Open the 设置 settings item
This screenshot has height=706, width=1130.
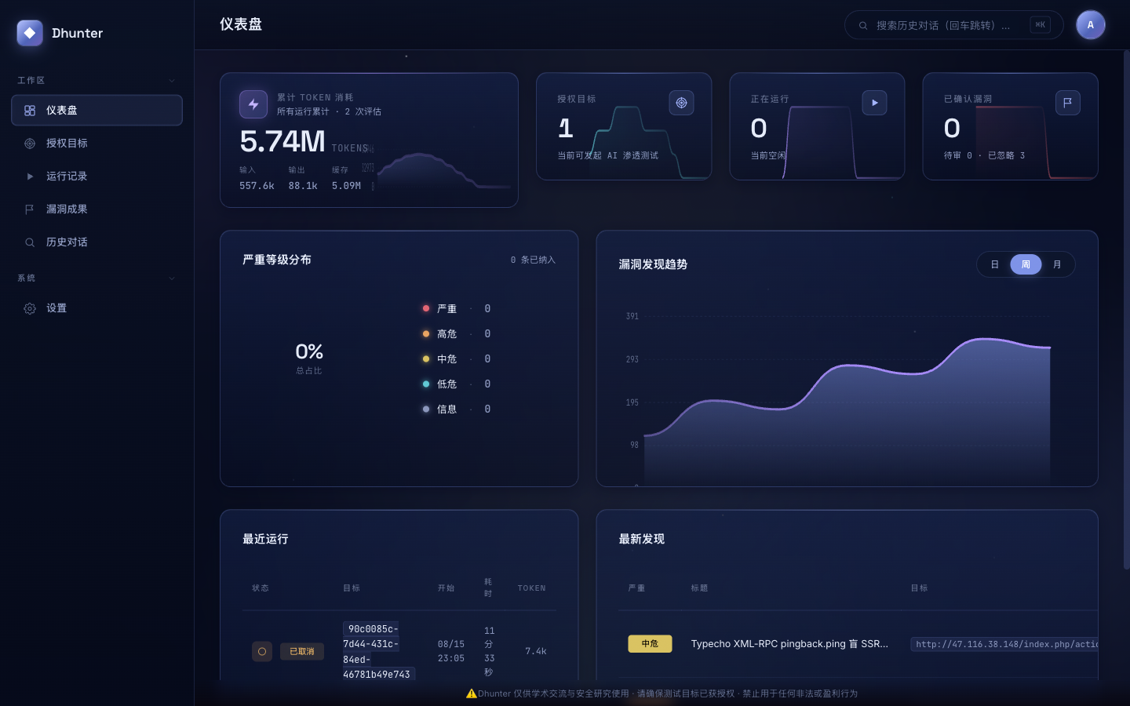pyautogui.click(x=97, y=308)
